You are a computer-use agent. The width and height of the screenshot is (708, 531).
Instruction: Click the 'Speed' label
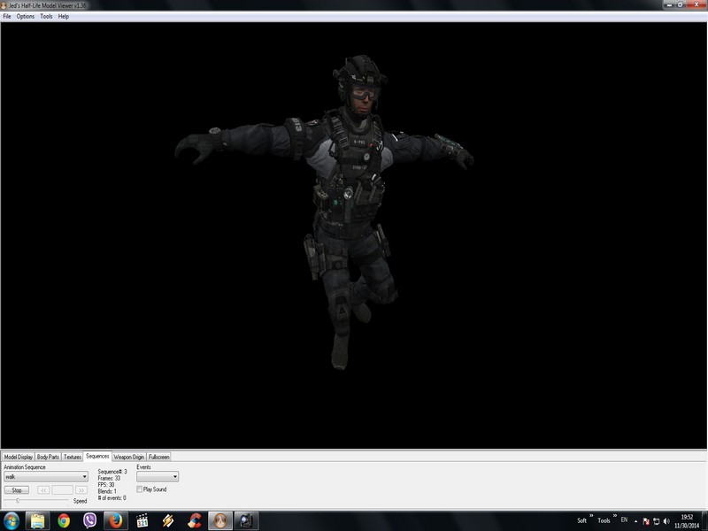[x=80, y=501]
